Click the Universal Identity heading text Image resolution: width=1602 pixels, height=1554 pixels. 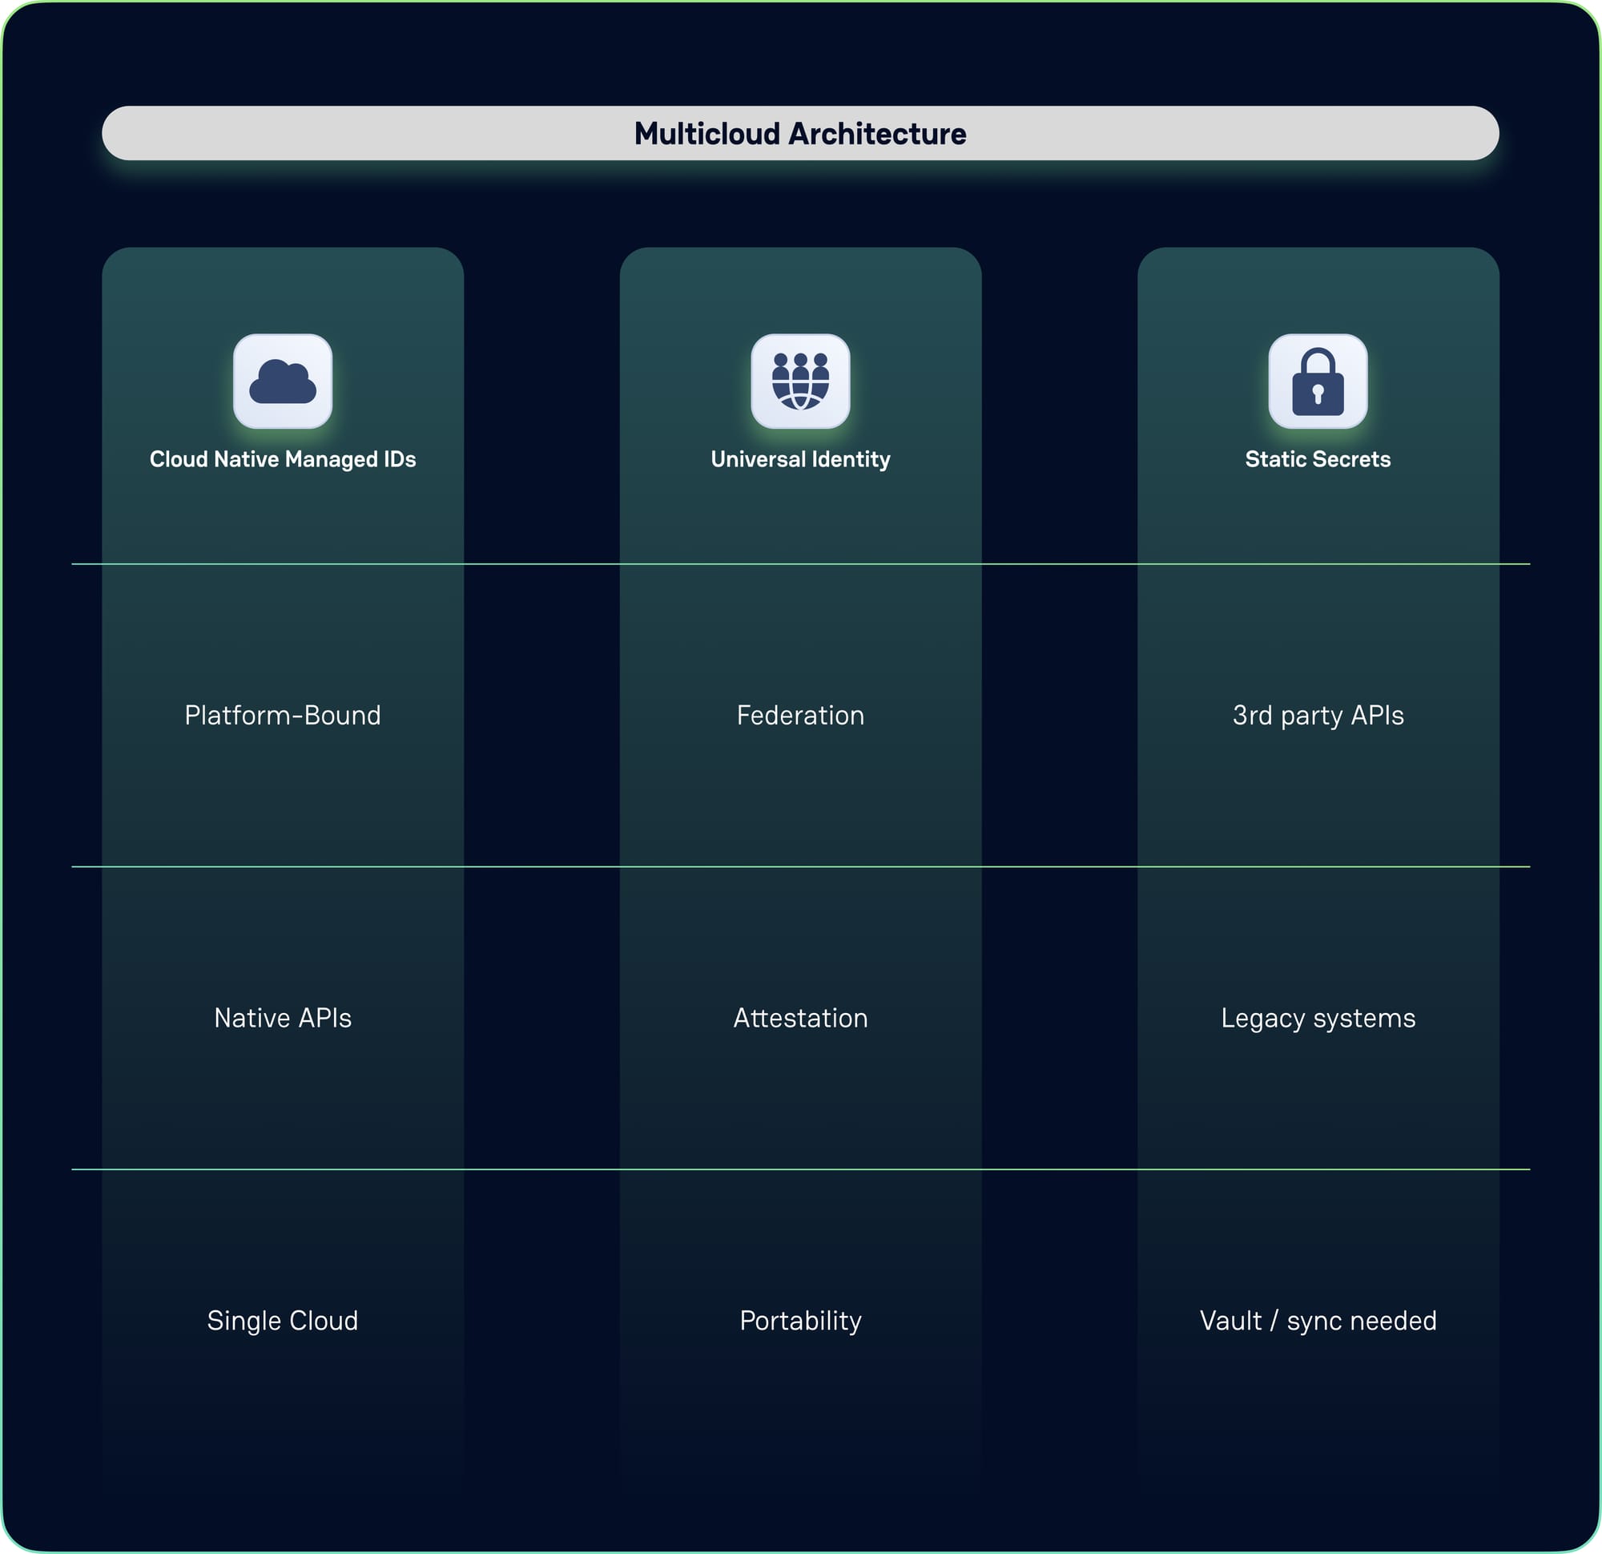tap(800, 460)
